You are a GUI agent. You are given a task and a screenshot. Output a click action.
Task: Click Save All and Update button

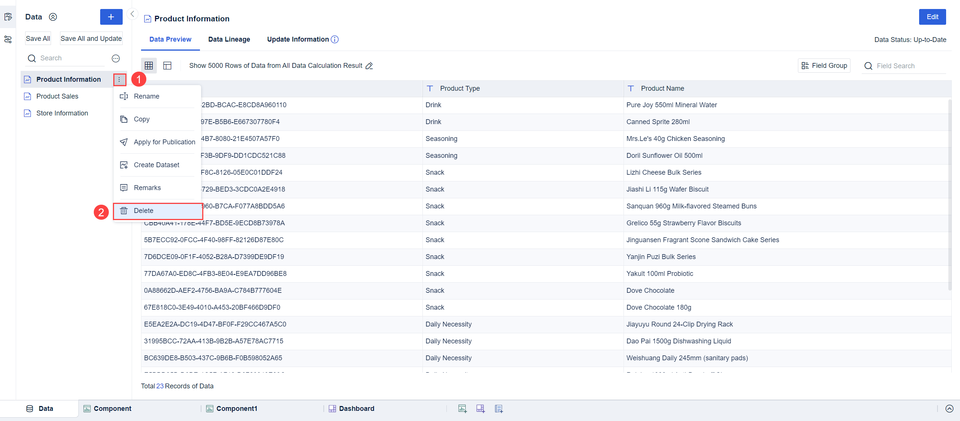(x=91, y=38)
